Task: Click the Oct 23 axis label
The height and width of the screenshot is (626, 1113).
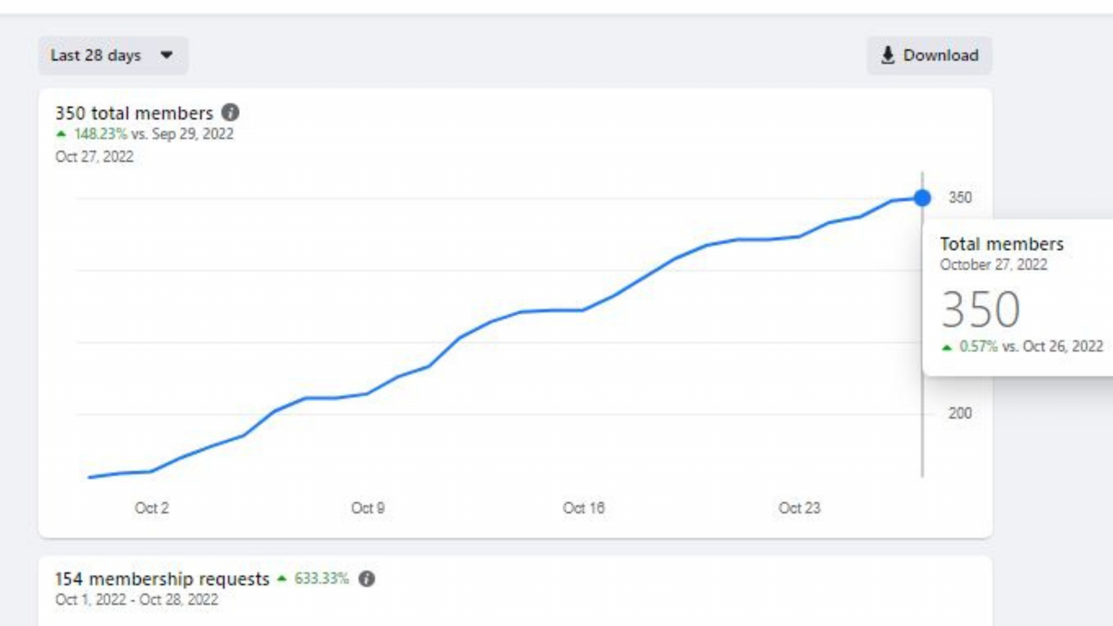Action: (x=799, y=508)
